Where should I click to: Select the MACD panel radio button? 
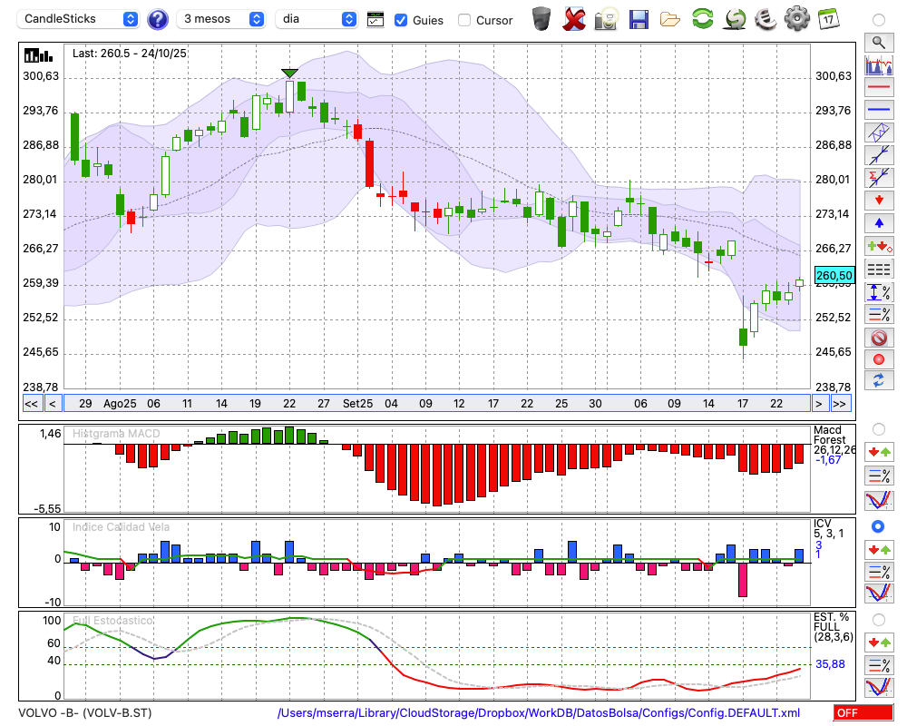pos(878,428)
